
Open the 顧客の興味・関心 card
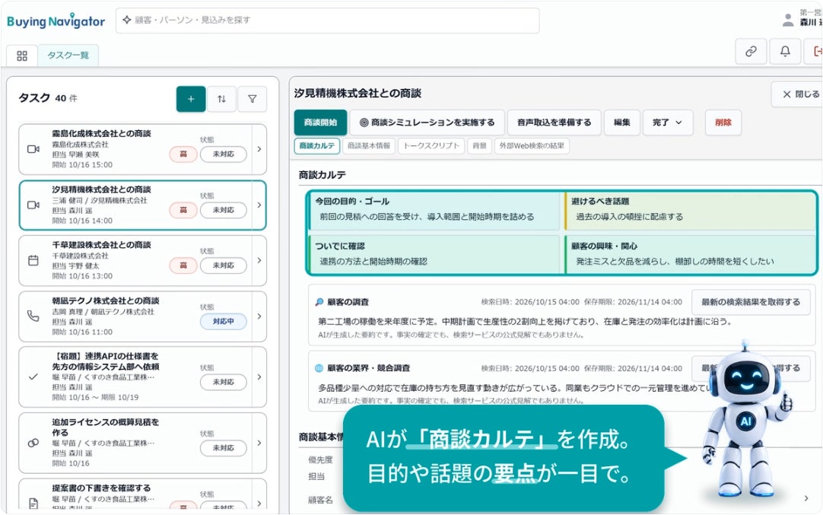tap(690, 255)
